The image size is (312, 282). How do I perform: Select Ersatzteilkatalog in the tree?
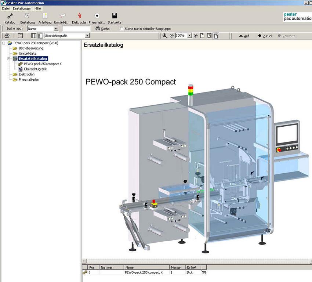pyautogui.click(x=33, y=59)
